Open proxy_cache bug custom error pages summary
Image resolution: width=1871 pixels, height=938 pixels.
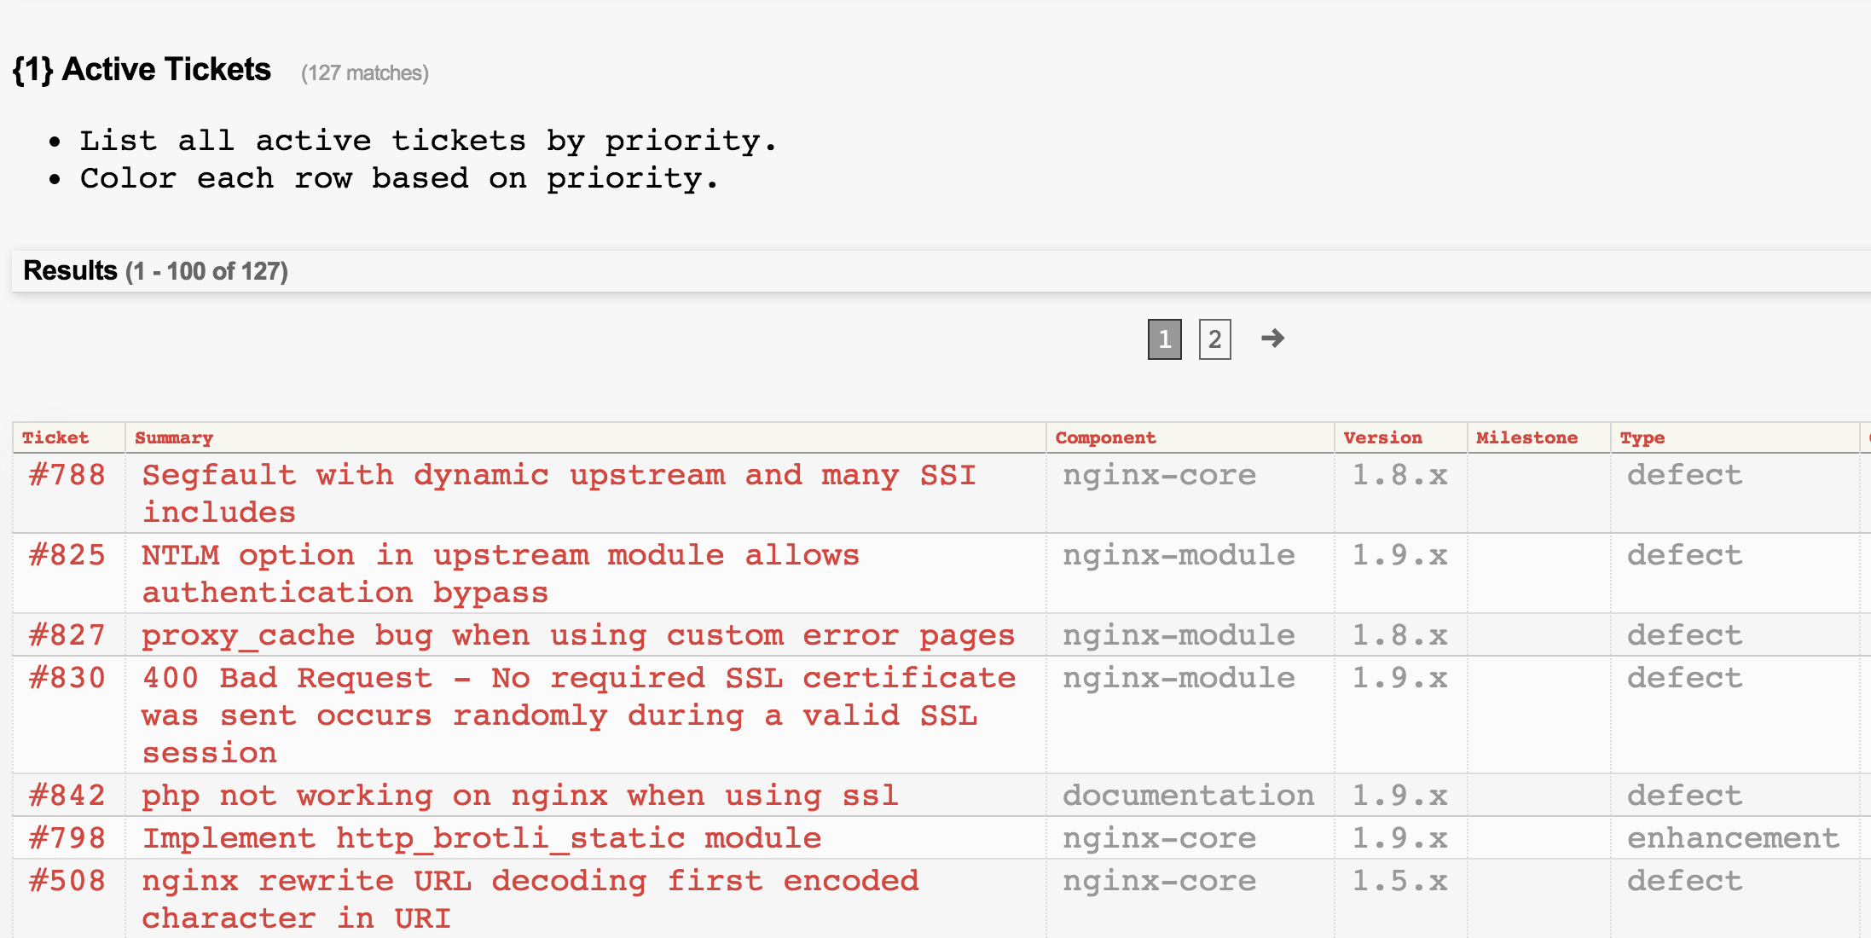point(578,635)
